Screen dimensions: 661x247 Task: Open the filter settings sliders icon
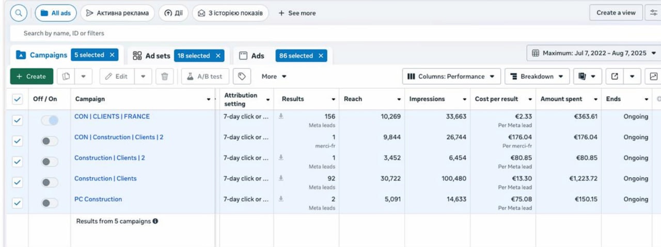[653, 13]
